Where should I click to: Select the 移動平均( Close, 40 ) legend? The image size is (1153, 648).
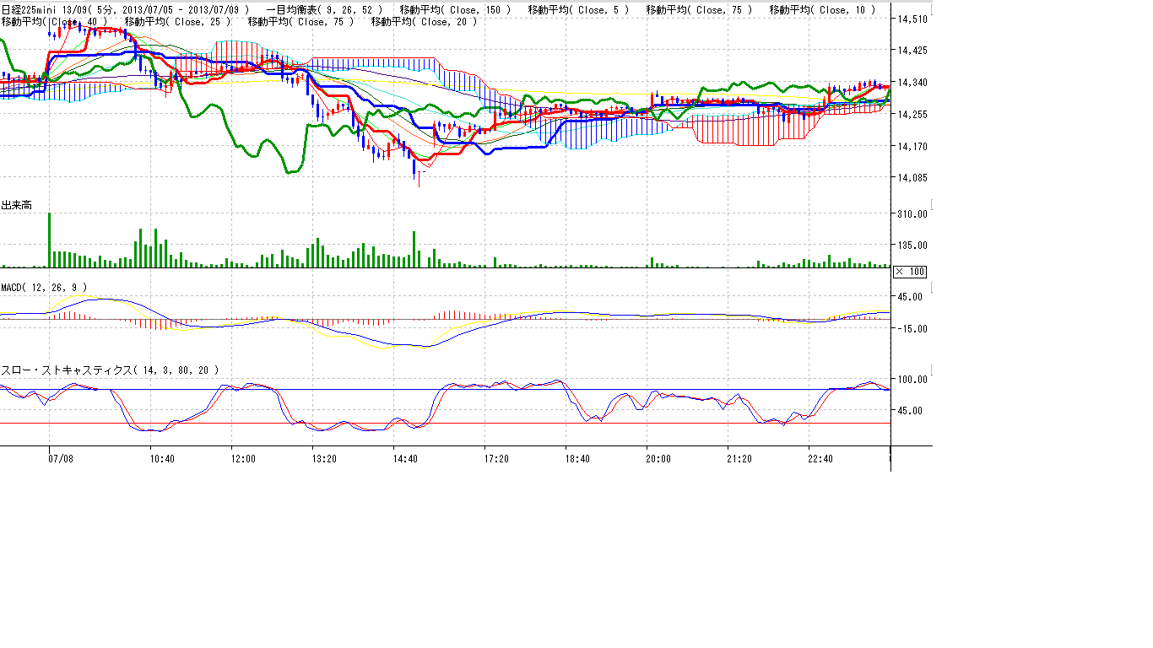tap(54, 22)
